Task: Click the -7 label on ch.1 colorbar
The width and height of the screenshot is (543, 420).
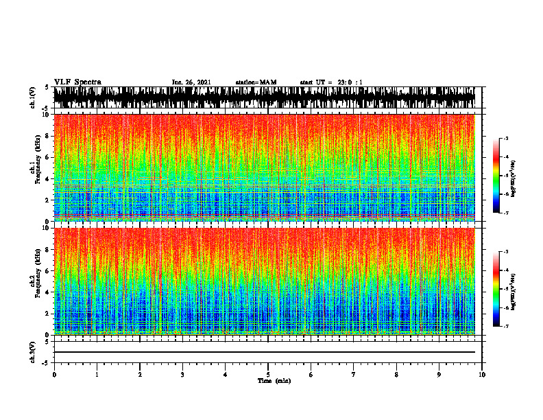Action: 506,213
